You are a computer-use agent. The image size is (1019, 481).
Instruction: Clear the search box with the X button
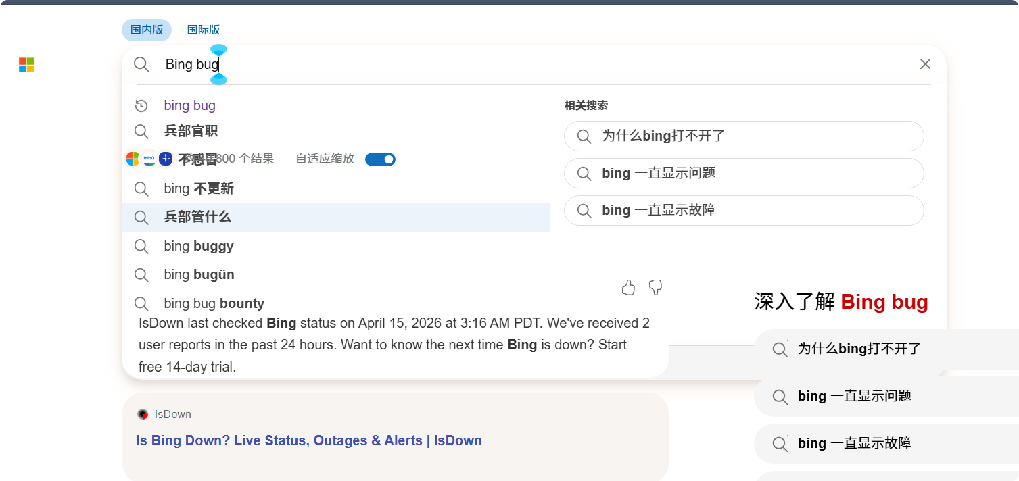point(925,64)
